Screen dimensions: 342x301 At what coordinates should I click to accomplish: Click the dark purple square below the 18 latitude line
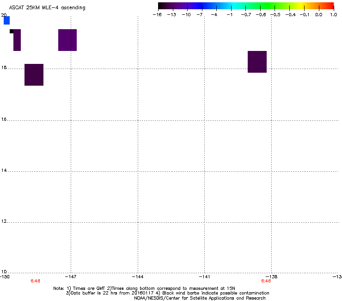tap(34, 75)
